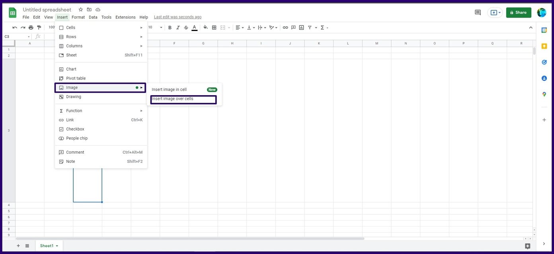Open the comment history icon
The height and width of the screenshot is (254, 554).
tap(478, 12)
